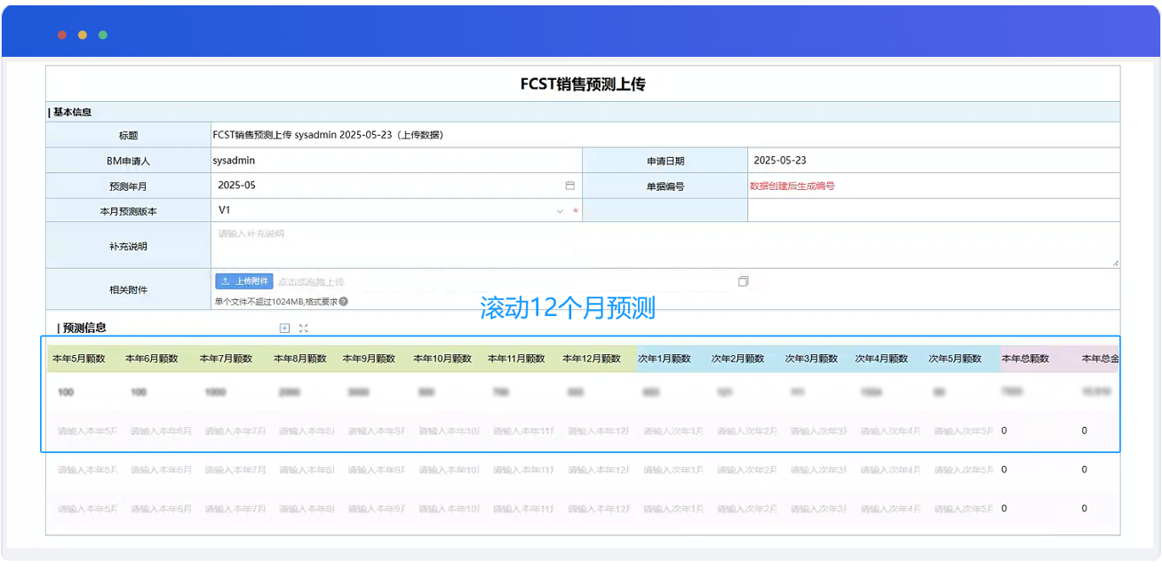Click the green window dot in title bar

pos(103,35)
